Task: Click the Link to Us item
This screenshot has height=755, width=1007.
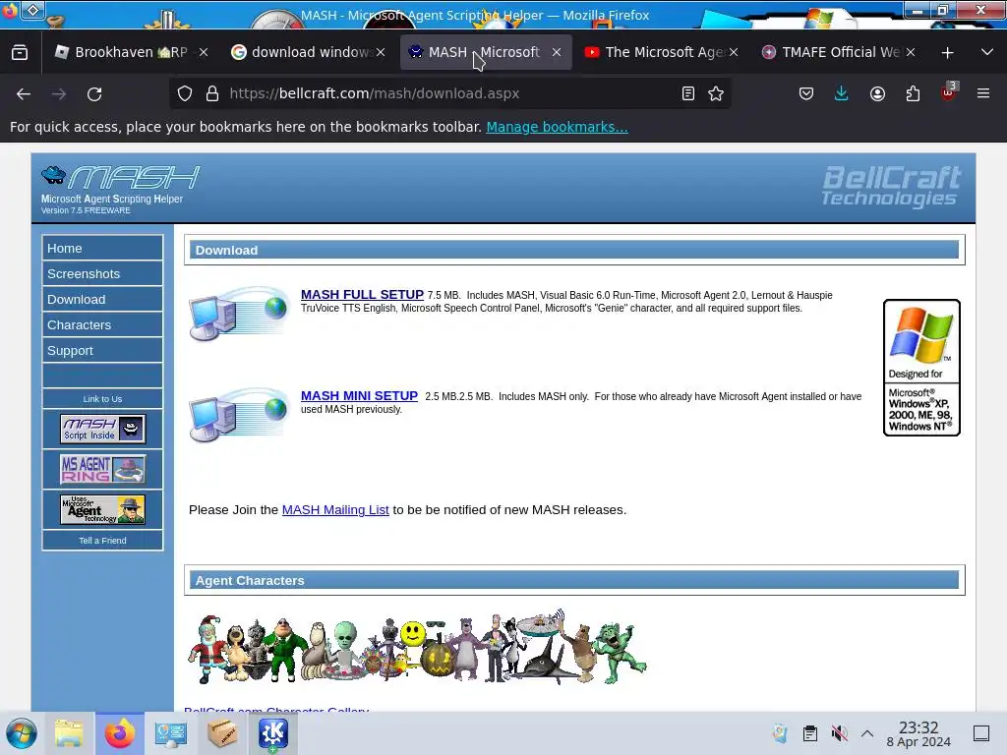Action: pyautogui.click(x=102, y=399)
